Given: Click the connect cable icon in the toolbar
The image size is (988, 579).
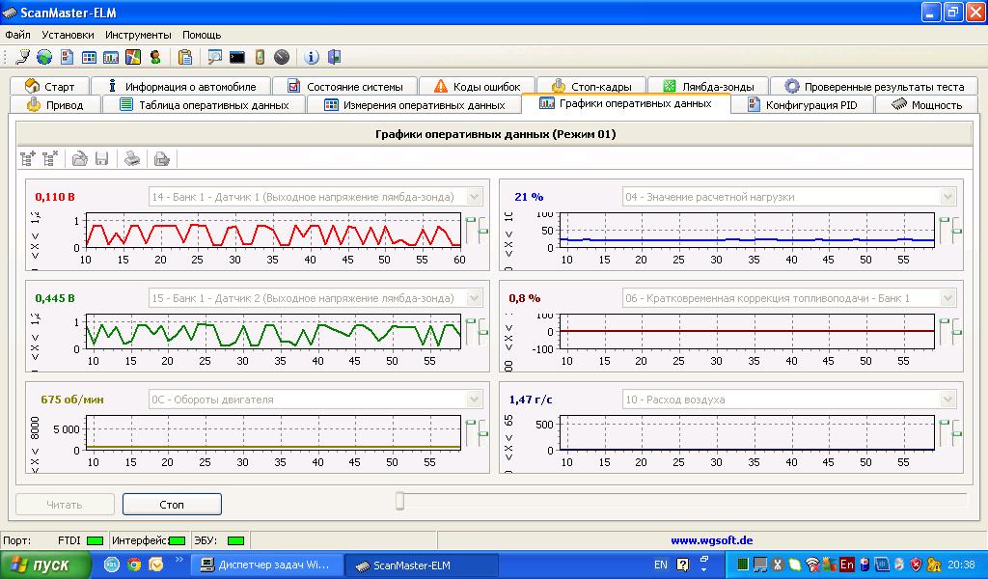Looking at the screenshot, I should tap(23, 57).
